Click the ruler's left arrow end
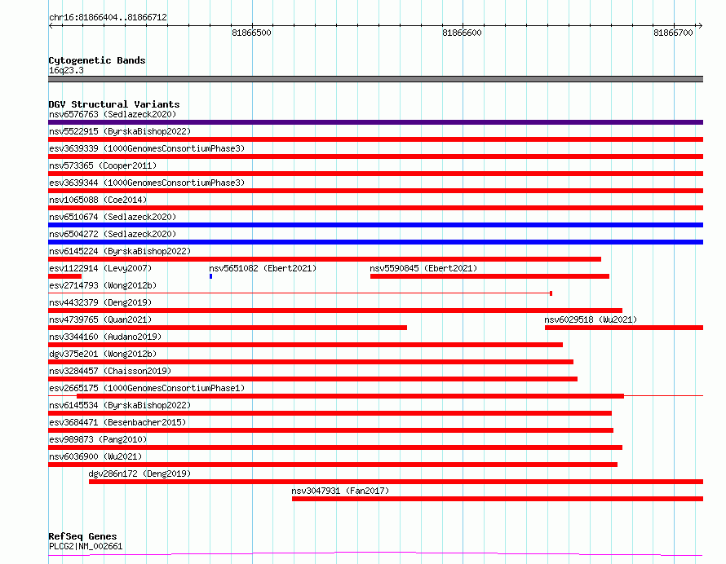Image resolution: width=726 pixels, height=564 pixels. point(51,26)
